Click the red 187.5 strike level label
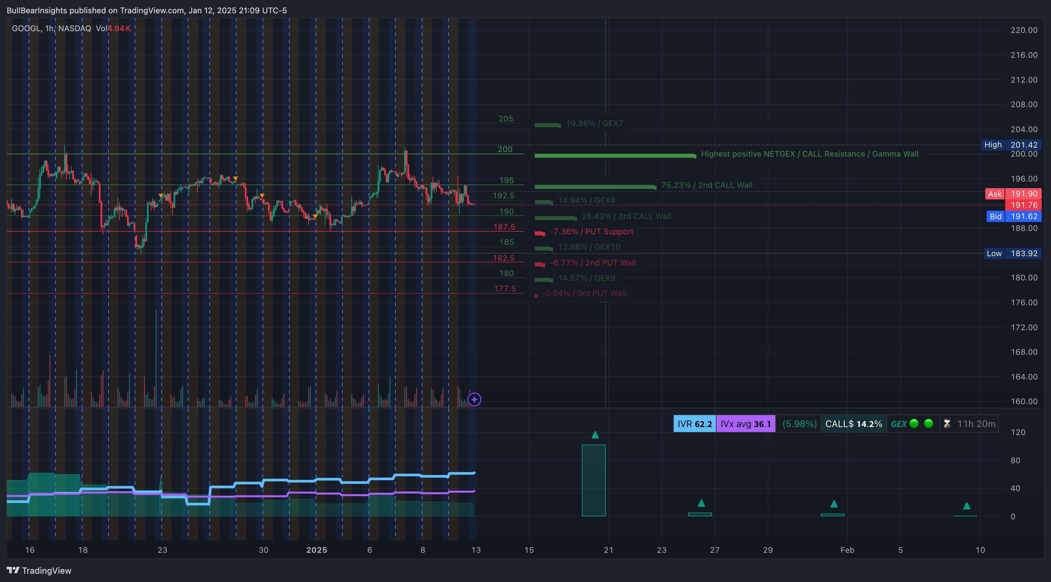1051x582 pixels. click(504, 227)
